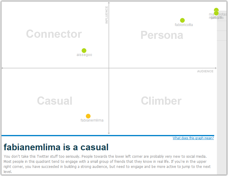Open the "What does this graph mean?" link
228x176 pixels.
[193, 138]
